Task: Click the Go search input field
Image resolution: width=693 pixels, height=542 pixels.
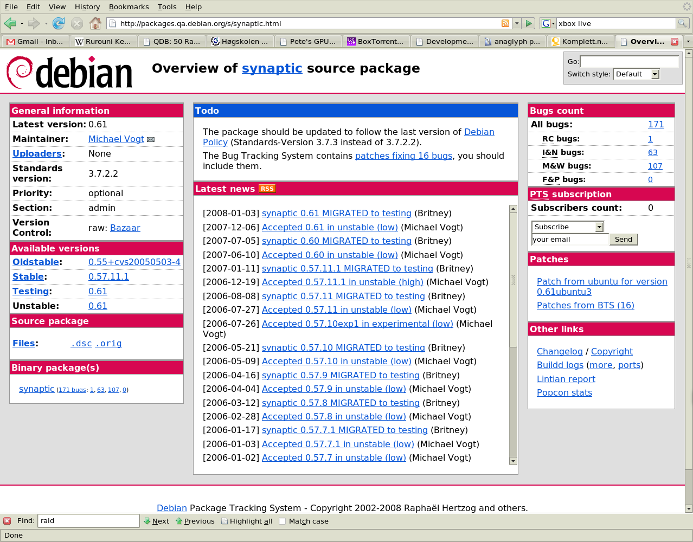Action: (630, 61)
